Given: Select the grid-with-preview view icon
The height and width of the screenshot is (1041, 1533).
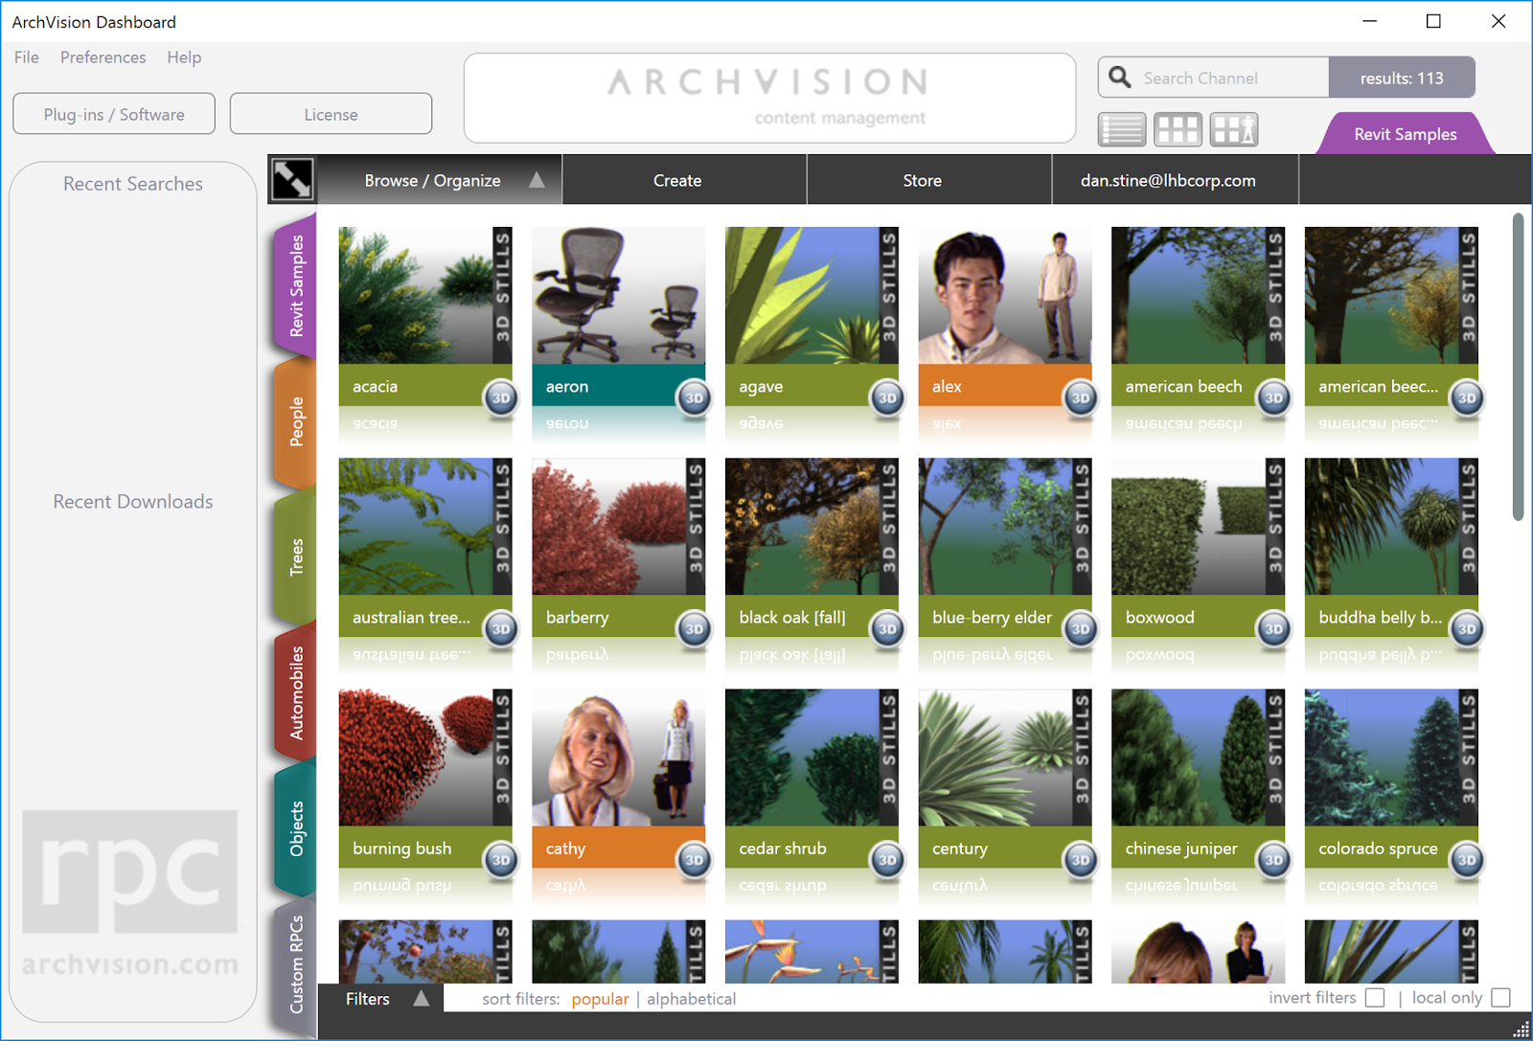Looking at the screenshot, I should (1234, 129).
